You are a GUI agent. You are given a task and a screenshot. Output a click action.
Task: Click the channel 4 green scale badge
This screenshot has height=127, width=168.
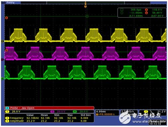pyautogui.click(x=75, y=111)
